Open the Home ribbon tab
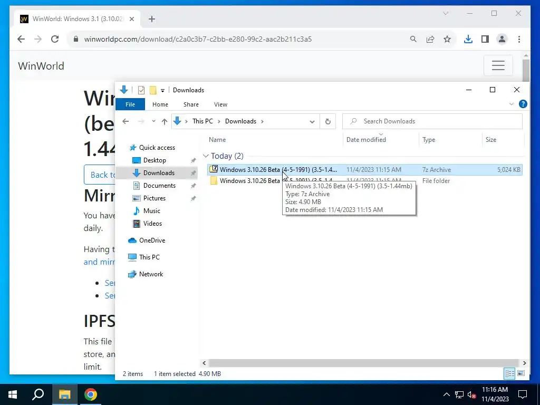 pos(160,104)
